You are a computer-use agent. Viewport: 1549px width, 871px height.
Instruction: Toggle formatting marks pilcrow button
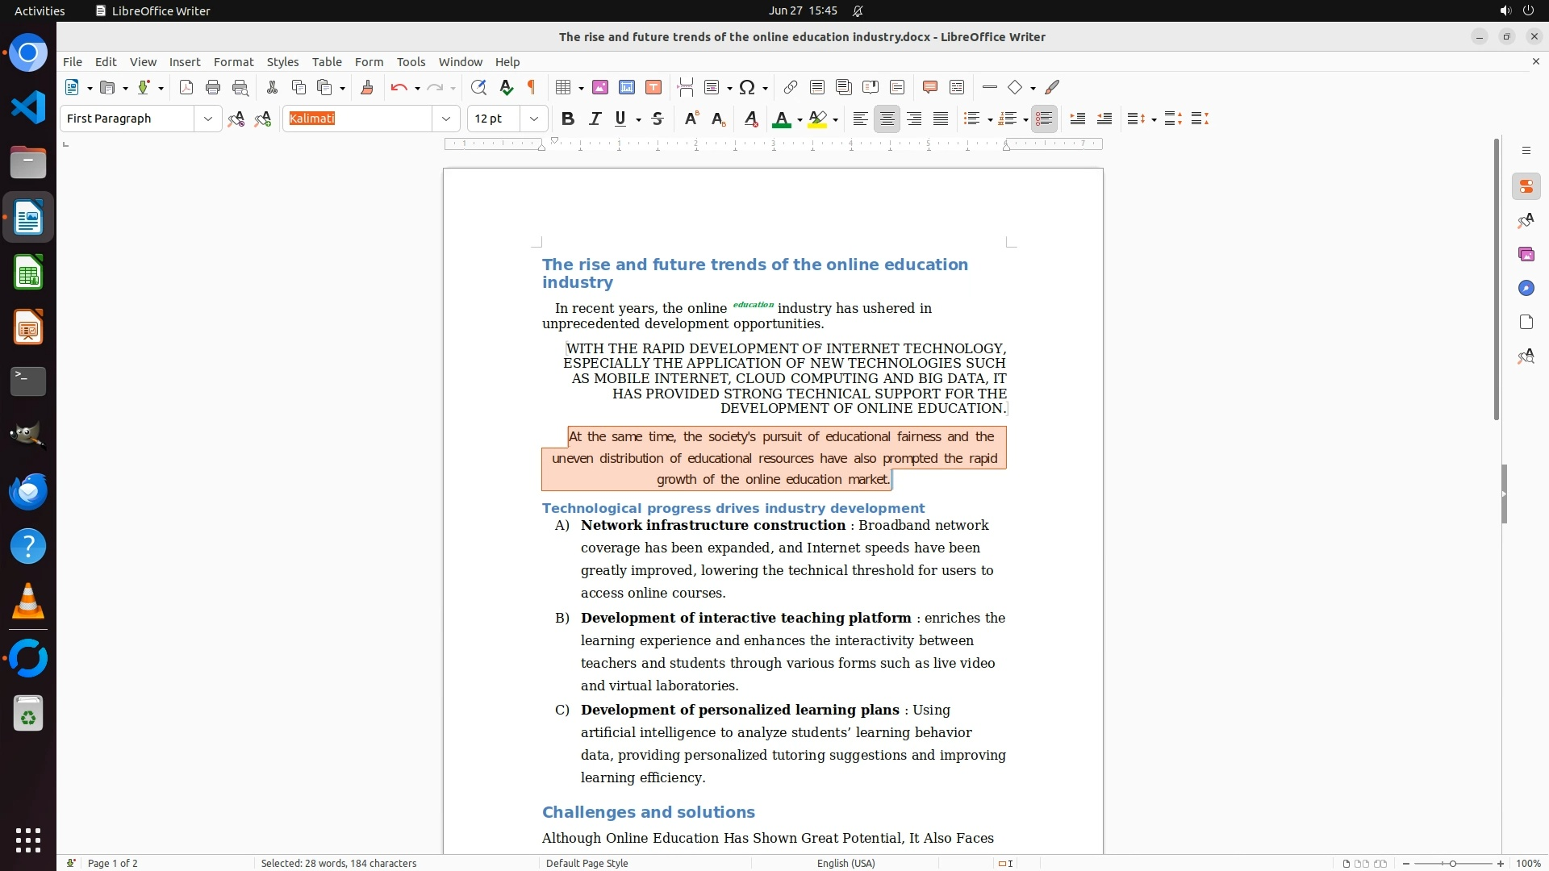(x=532, y=88)
